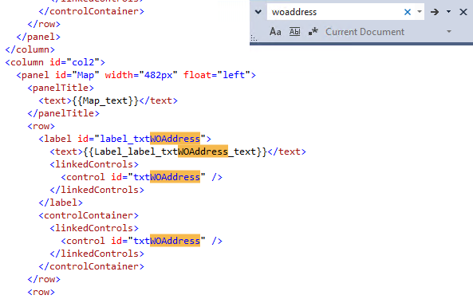Click the closing label tag

(61, 203)
